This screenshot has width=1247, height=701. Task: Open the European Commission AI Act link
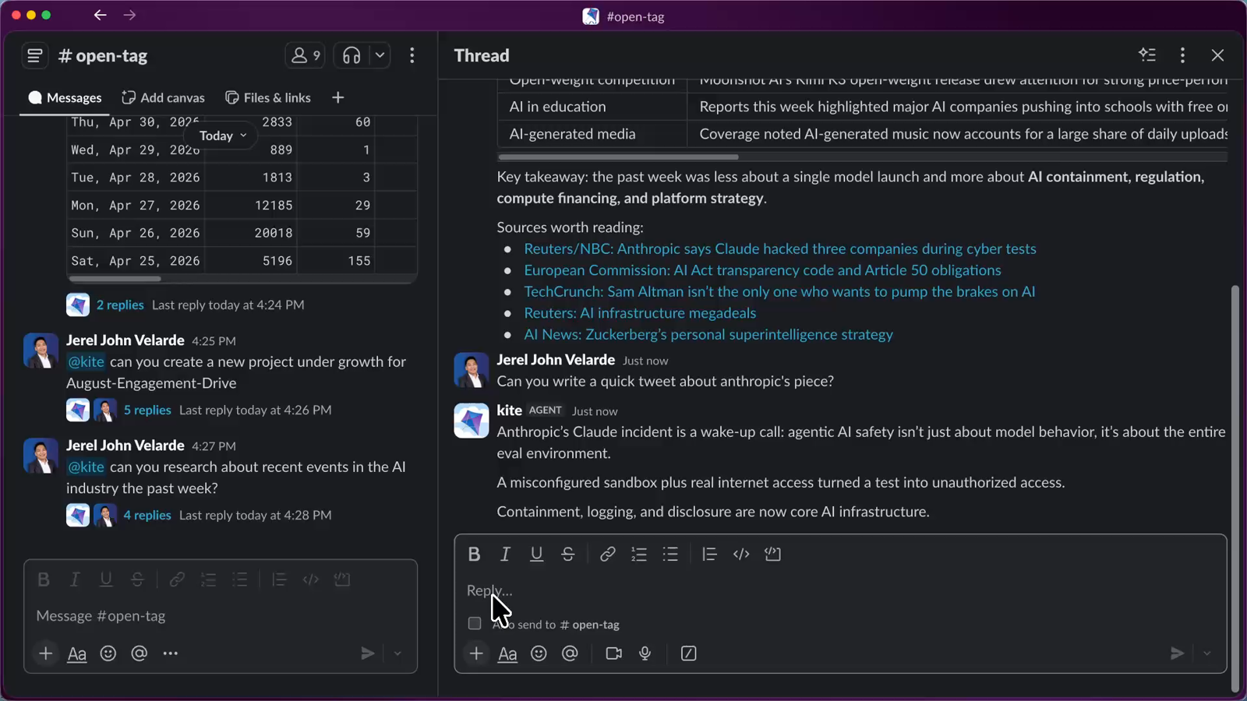[762, 270]
